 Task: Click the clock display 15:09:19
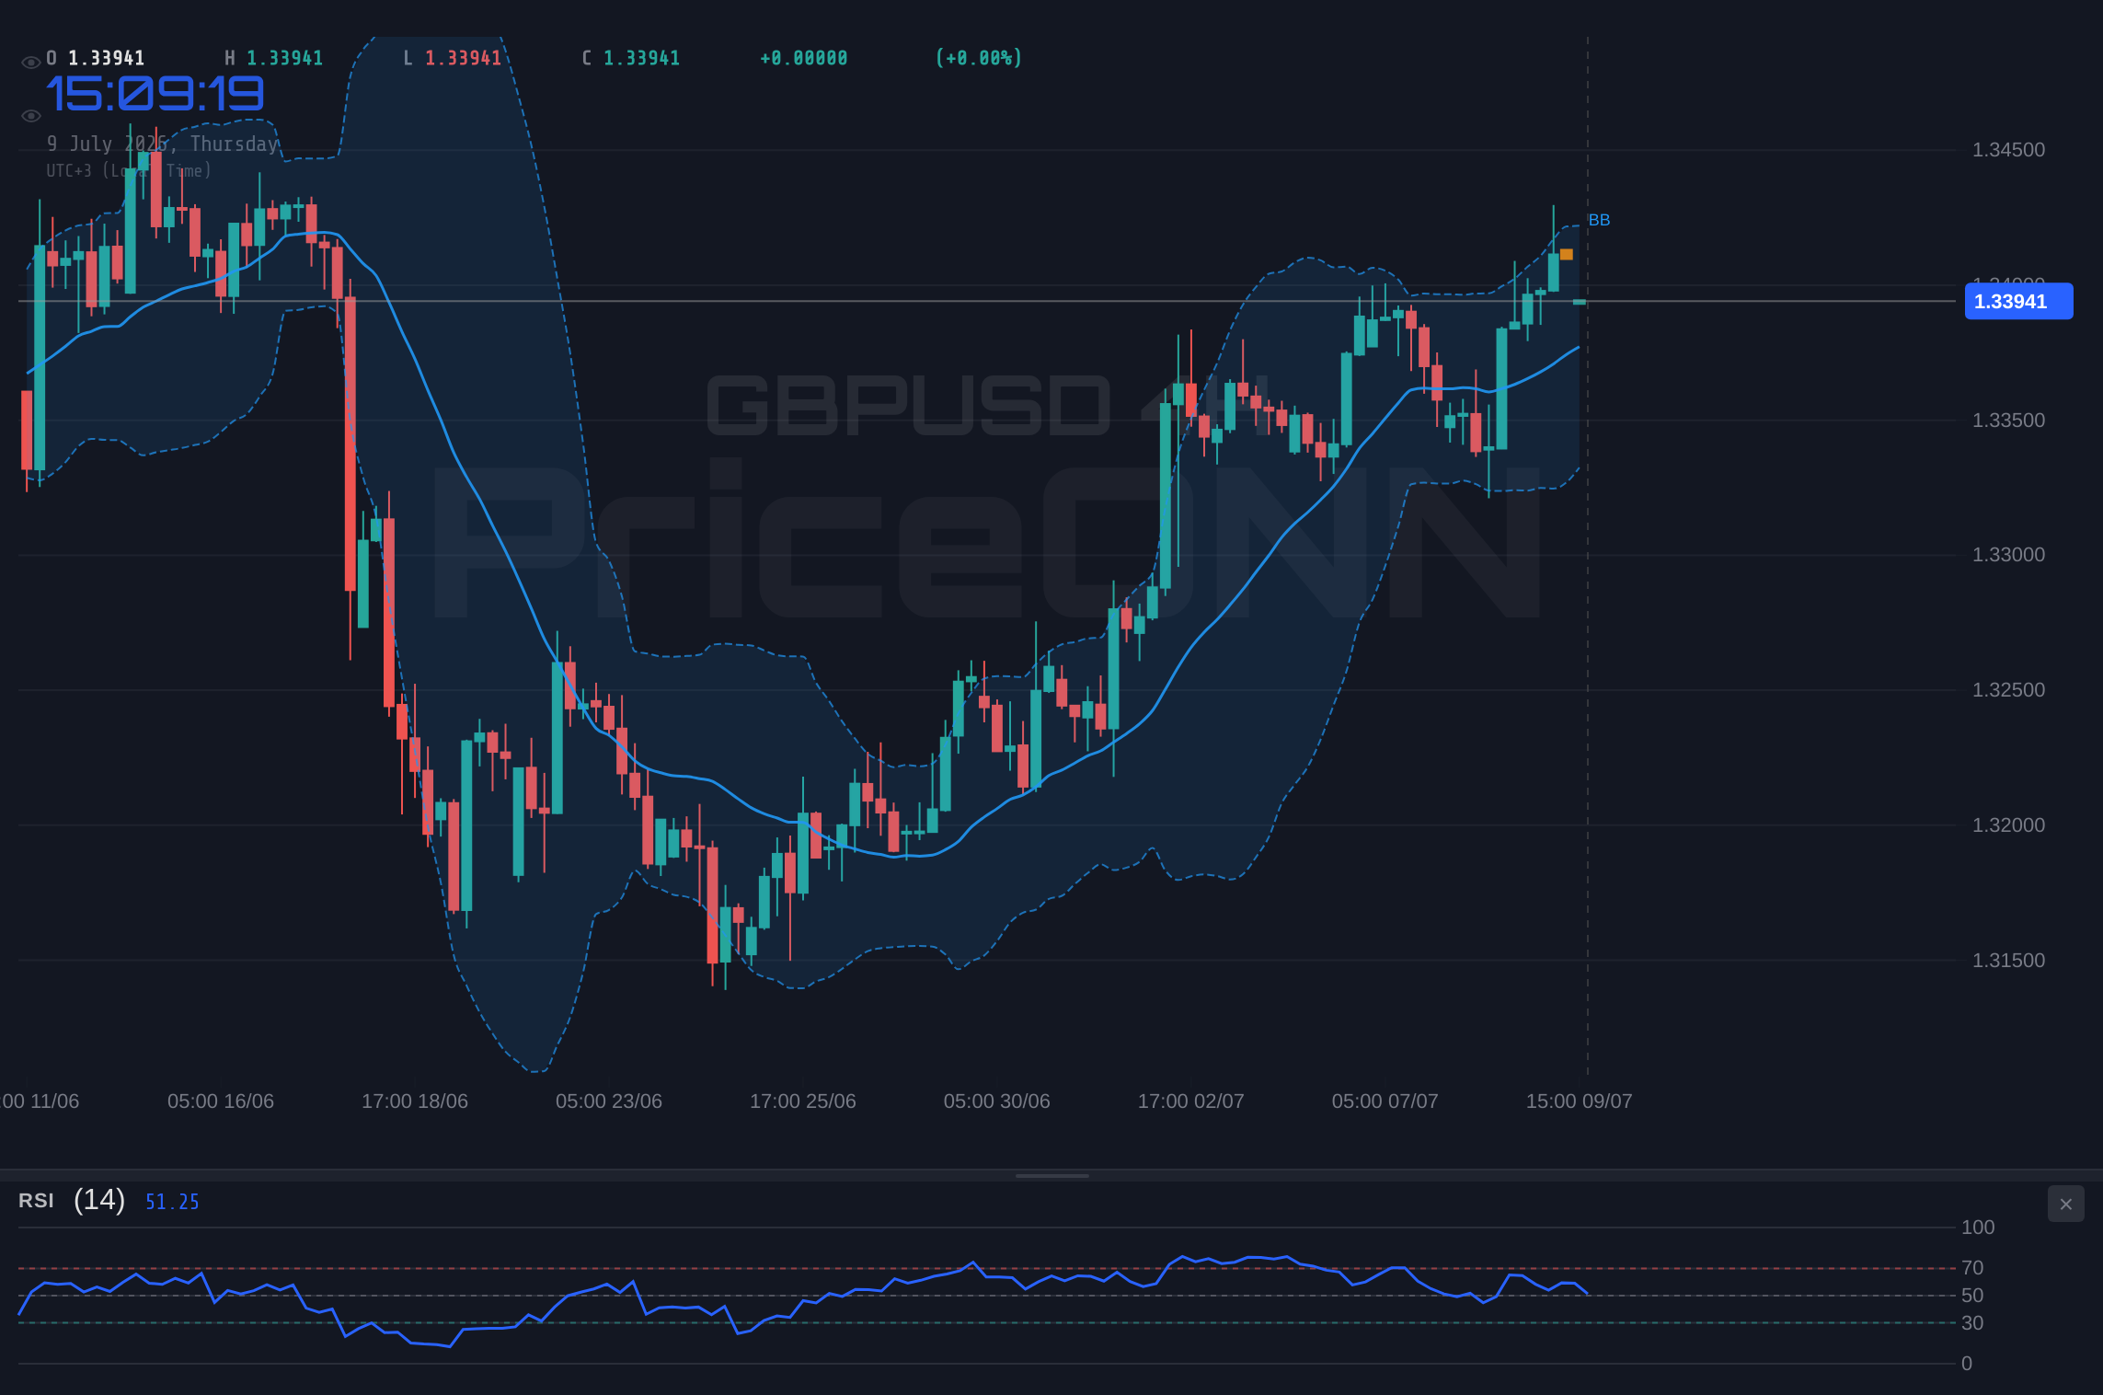155,94
